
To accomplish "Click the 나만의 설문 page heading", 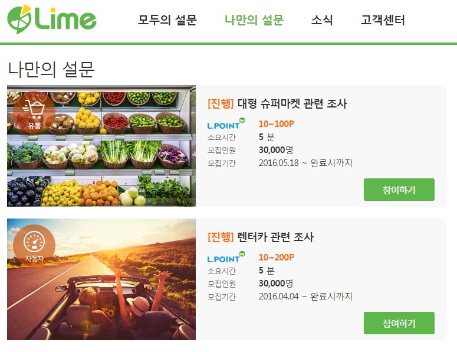I will (x=51, y=70).
